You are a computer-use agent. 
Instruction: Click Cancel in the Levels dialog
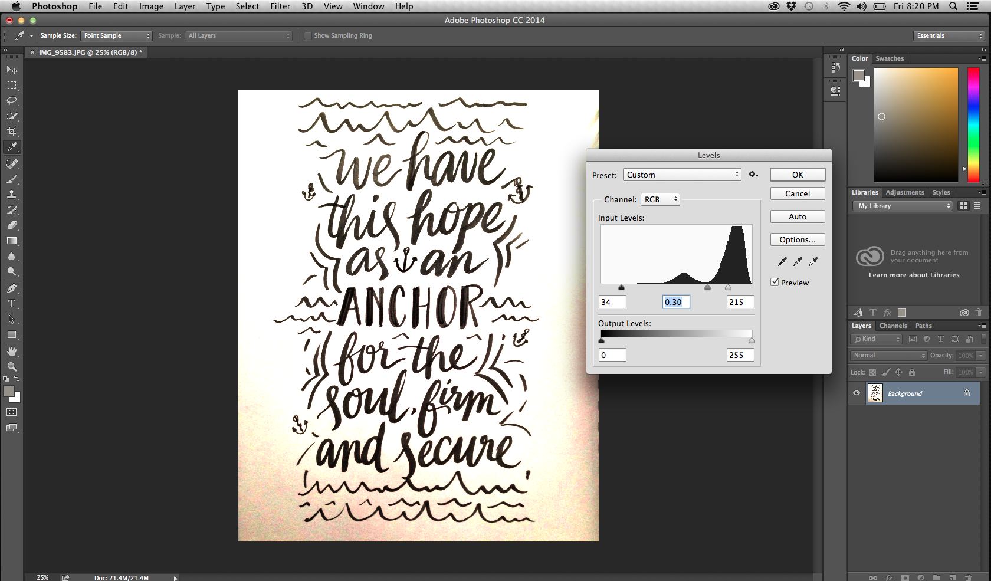point(798,193)
